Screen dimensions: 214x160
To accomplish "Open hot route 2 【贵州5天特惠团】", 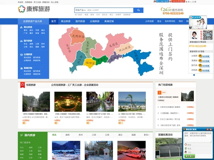I will click(x=170, y=107).
